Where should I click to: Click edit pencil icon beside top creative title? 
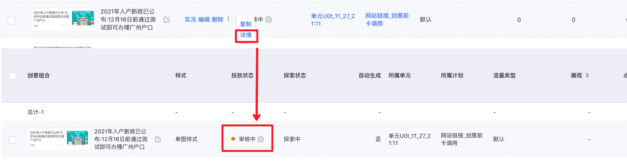166,19
